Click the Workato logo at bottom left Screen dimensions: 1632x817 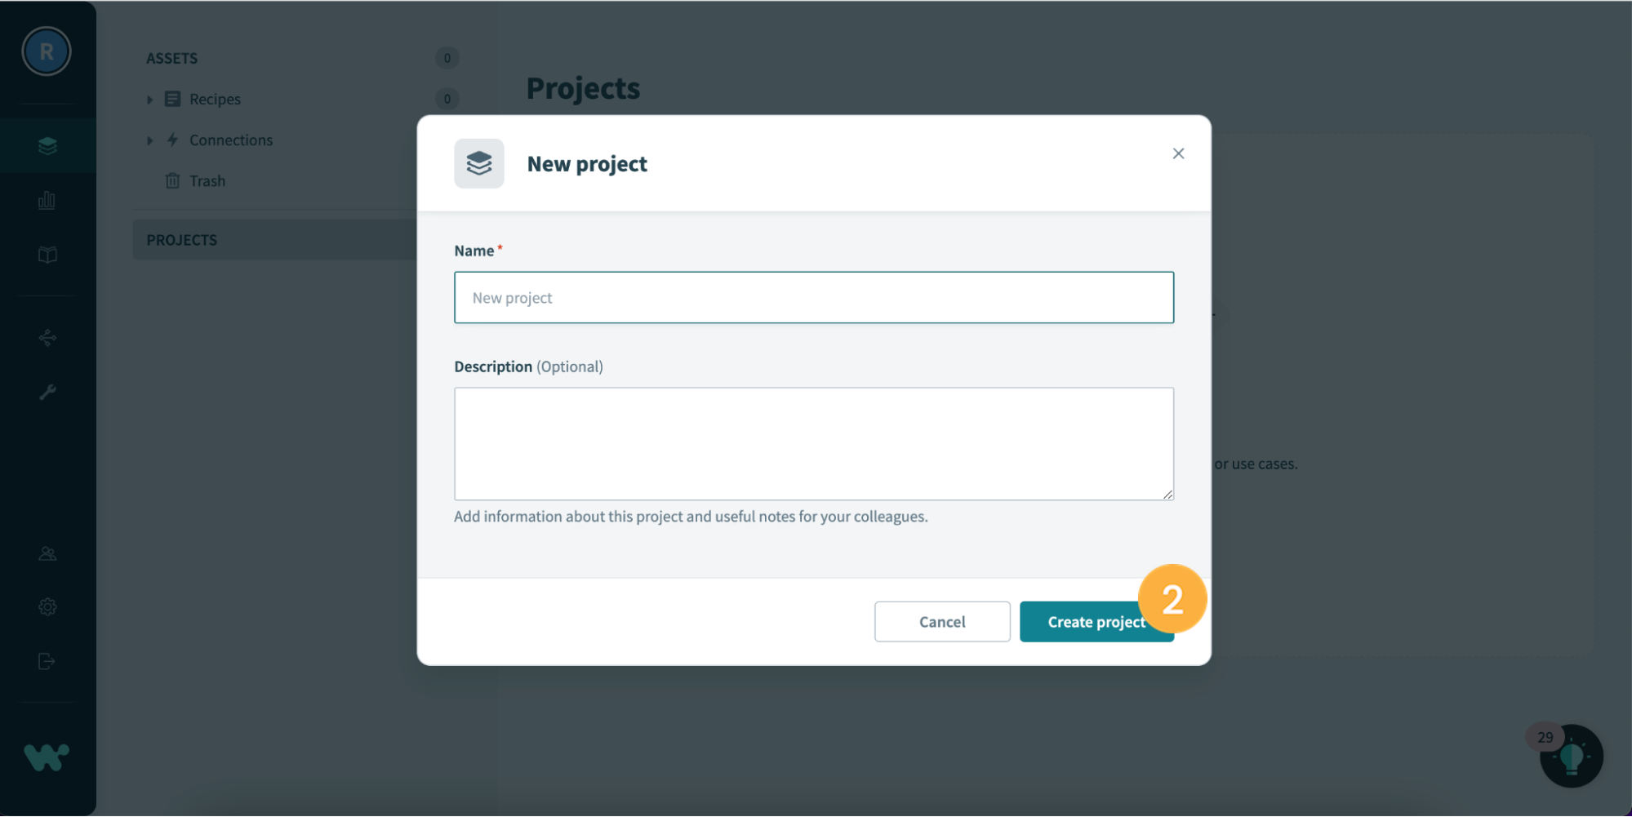[x=47, y=758]
